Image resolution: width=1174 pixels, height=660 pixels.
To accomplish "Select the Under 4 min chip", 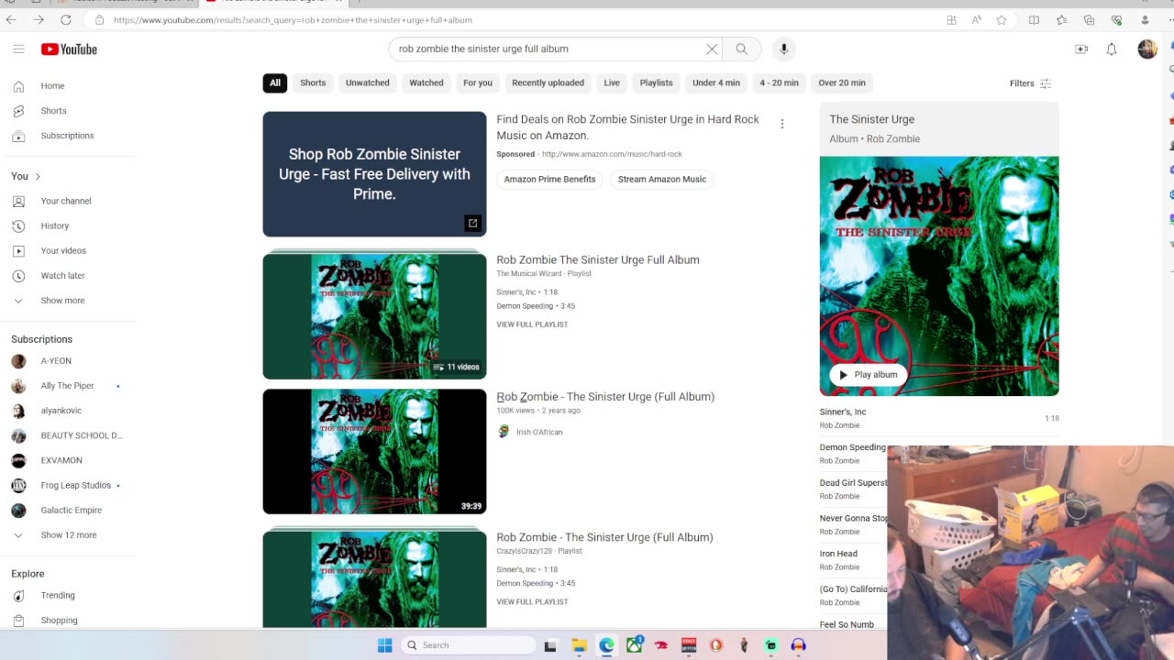I will tap(716, 82).
